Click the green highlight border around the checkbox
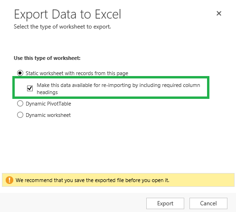This screenshot has width=236, height=212. click(x=111, y=77)
